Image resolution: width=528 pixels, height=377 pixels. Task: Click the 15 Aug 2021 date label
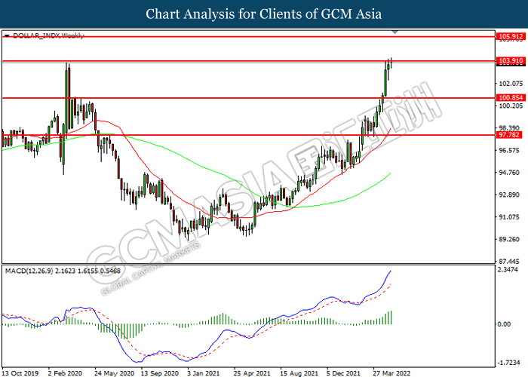pyautogui.click(x=299, y=373)
